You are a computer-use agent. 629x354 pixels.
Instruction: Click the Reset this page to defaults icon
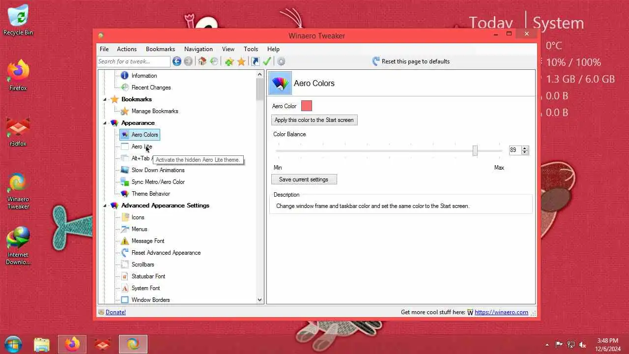tap(376, 61)
